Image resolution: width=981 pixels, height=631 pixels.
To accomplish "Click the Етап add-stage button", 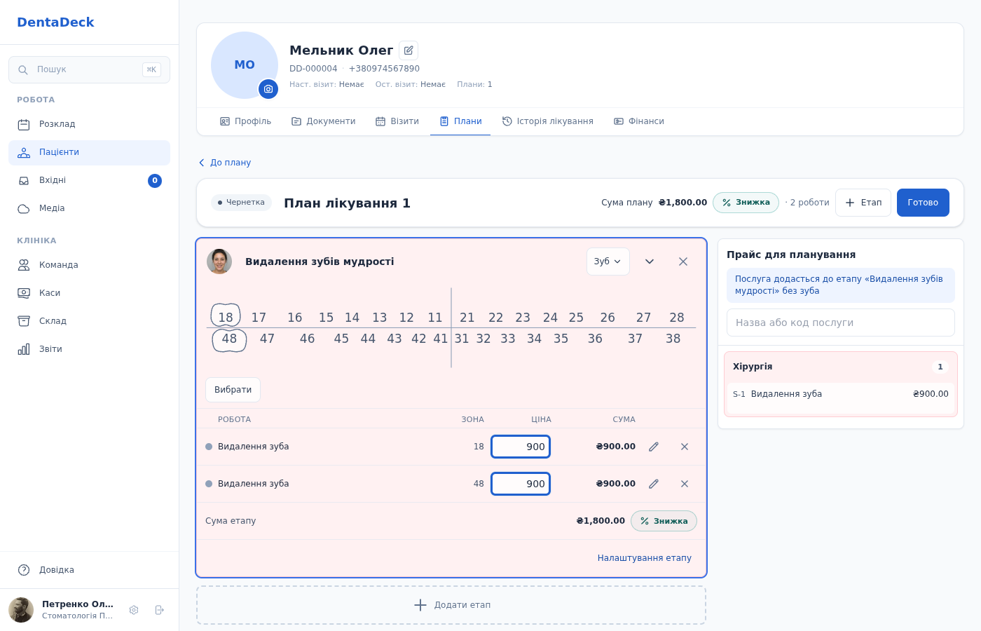I will pos(863,203).
